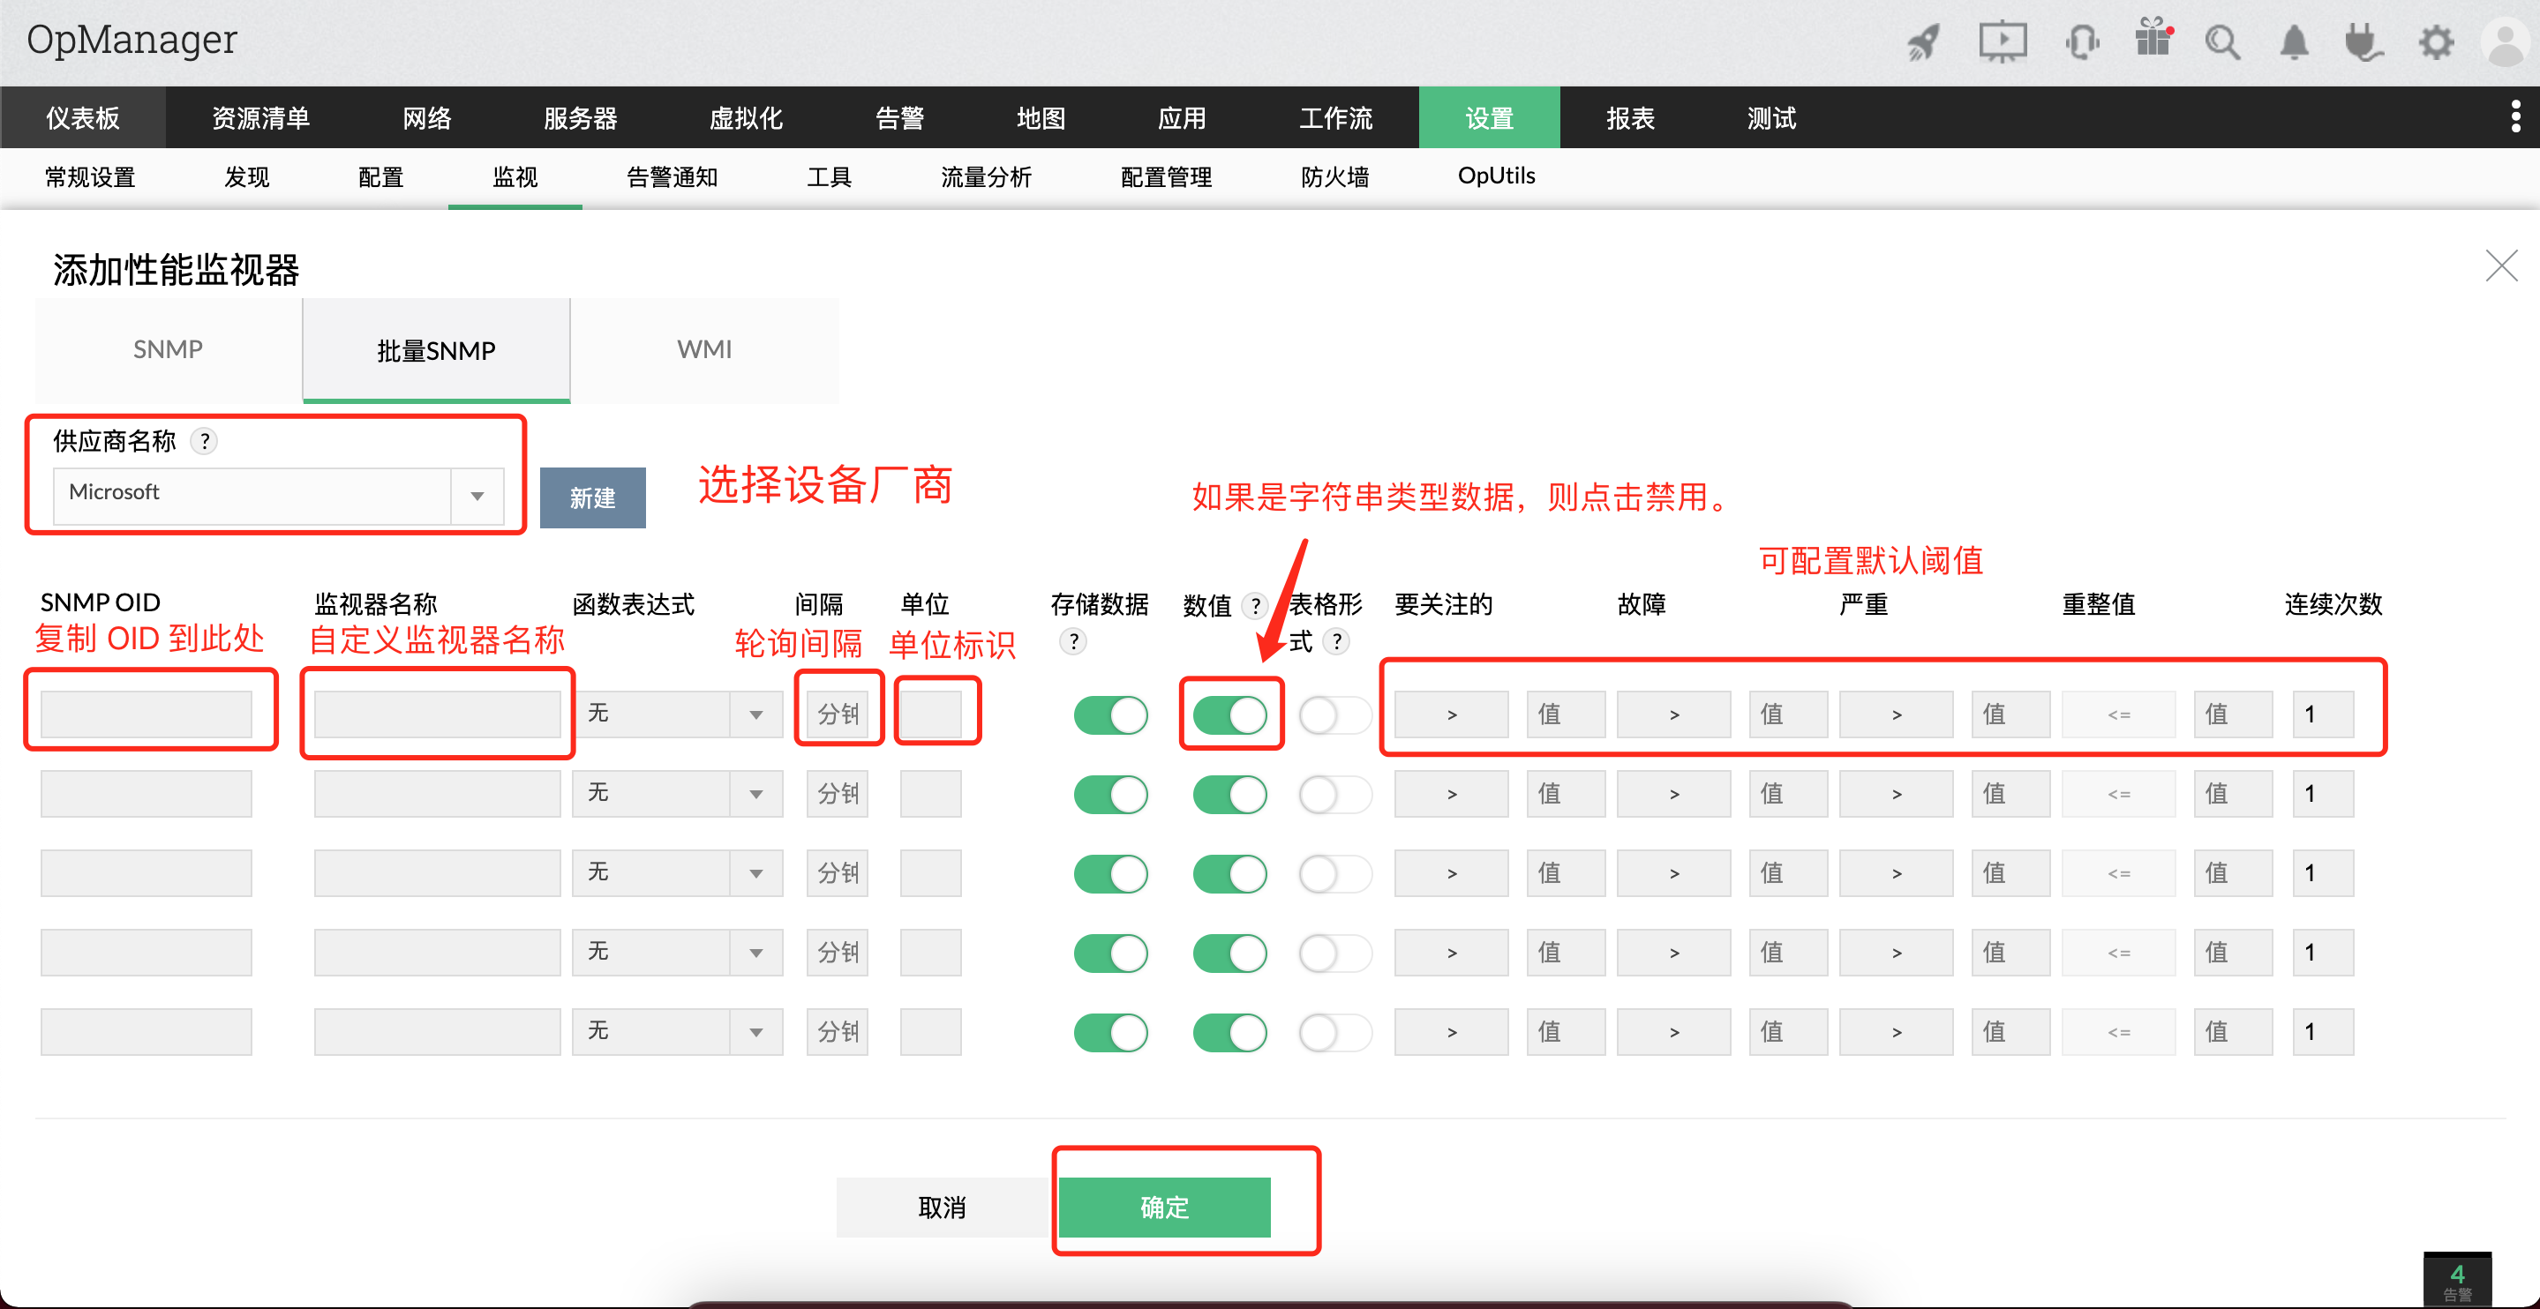Open 函数表达式 dropdown in first row
The image size is (2540, 1309).
(x=678, y=714)
